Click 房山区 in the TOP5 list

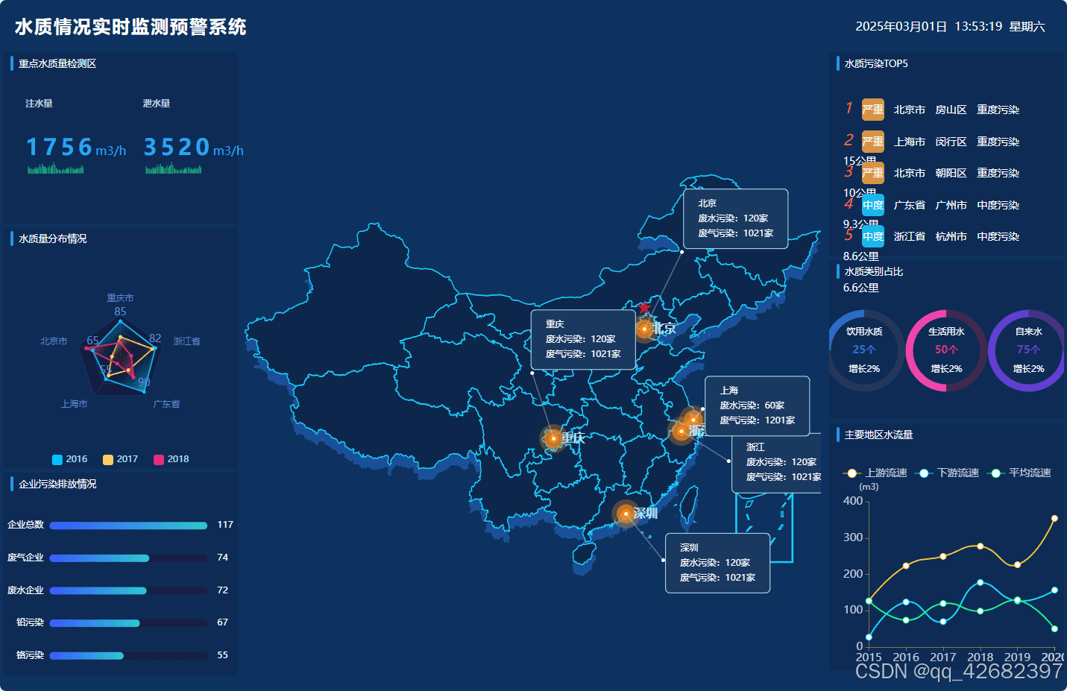click(x=951, y=110)
